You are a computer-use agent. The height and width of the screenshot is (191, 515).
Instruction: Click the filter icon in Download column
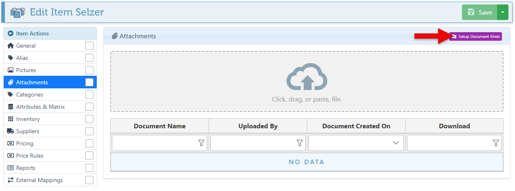coord(496,143)
